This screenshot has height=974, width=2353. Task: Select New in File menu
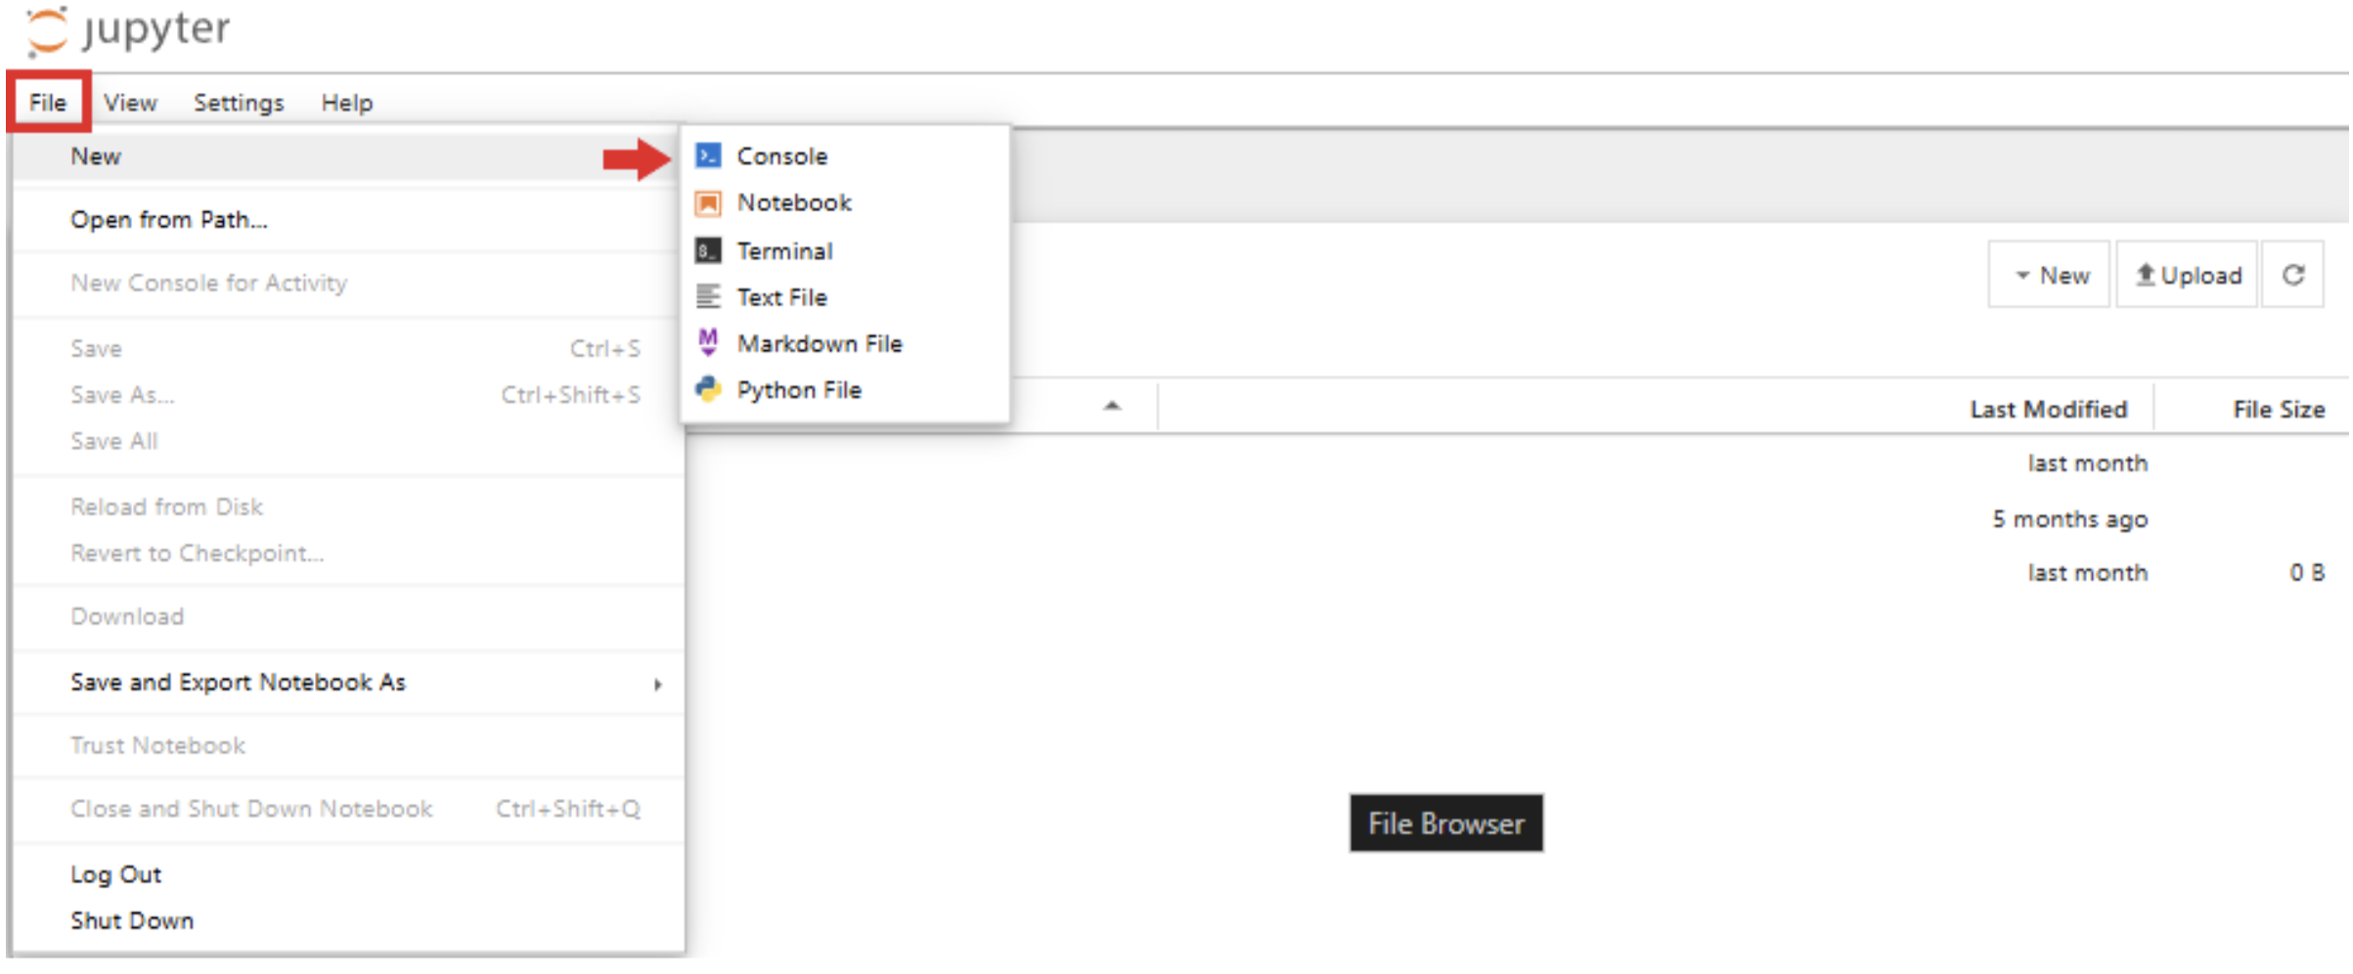(347, 156)
